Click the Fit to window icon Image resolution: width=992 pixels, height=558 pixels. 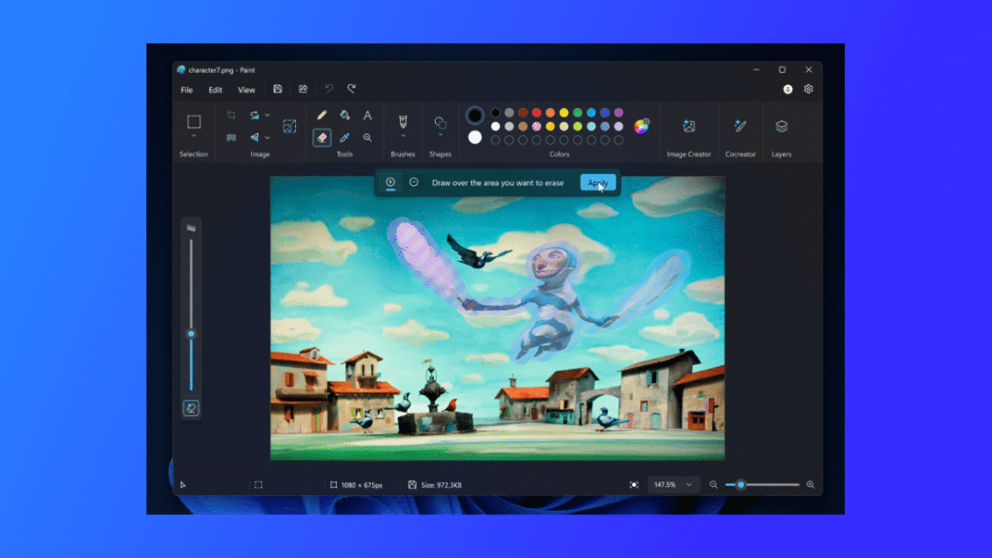click(634, 484)
